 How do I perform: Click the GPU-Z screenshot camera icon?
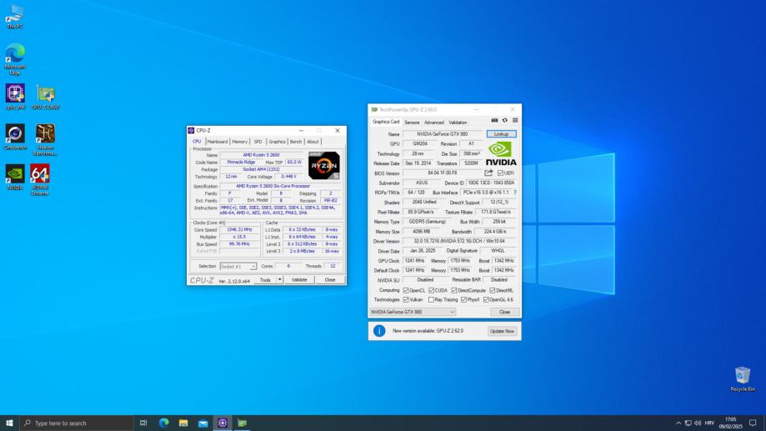[x=495, y=121]
